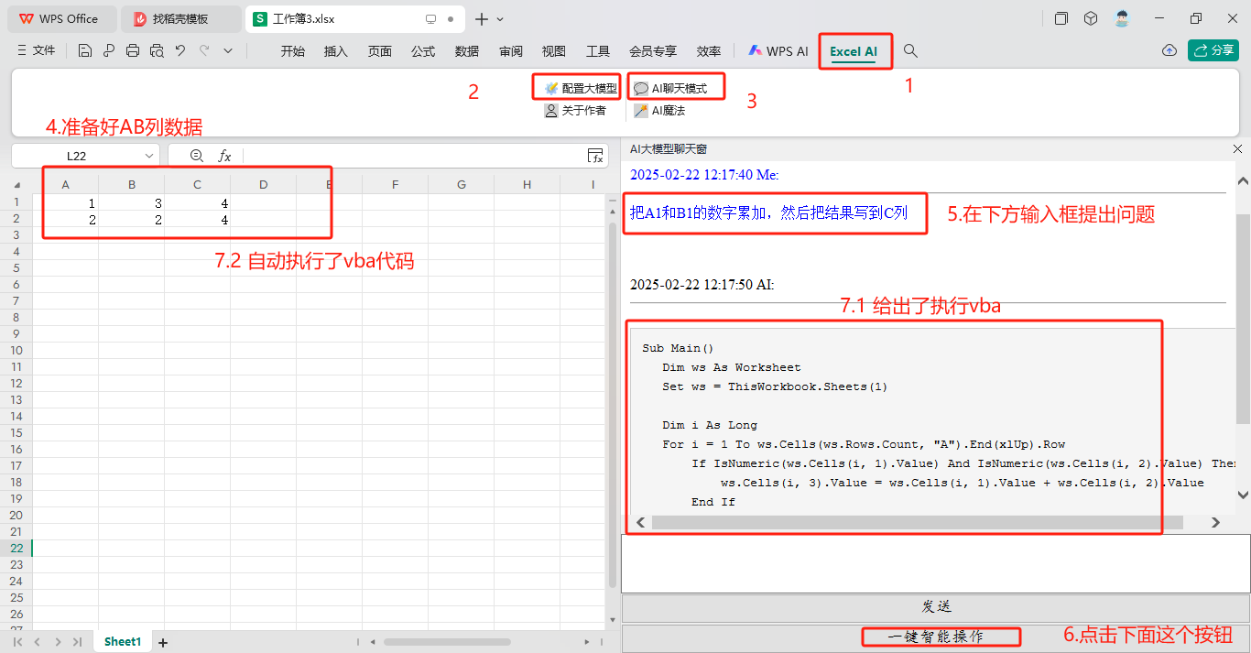The height and width of the screenshot is (653, 1251).
Task: Click inside the formula bar input
Action: (412, 156)
